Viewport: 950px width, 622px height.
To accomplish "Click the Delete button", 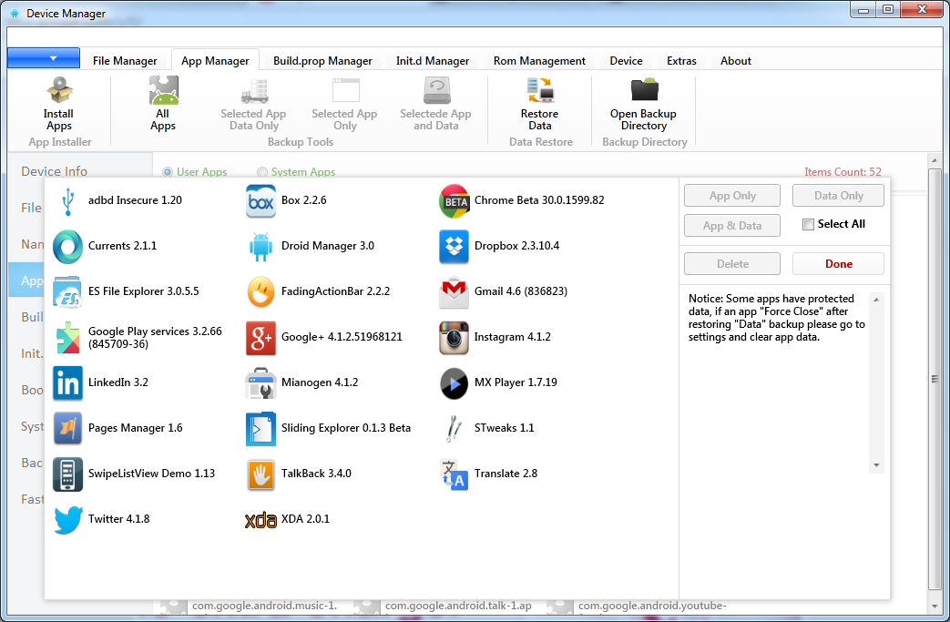I will 732,264.
